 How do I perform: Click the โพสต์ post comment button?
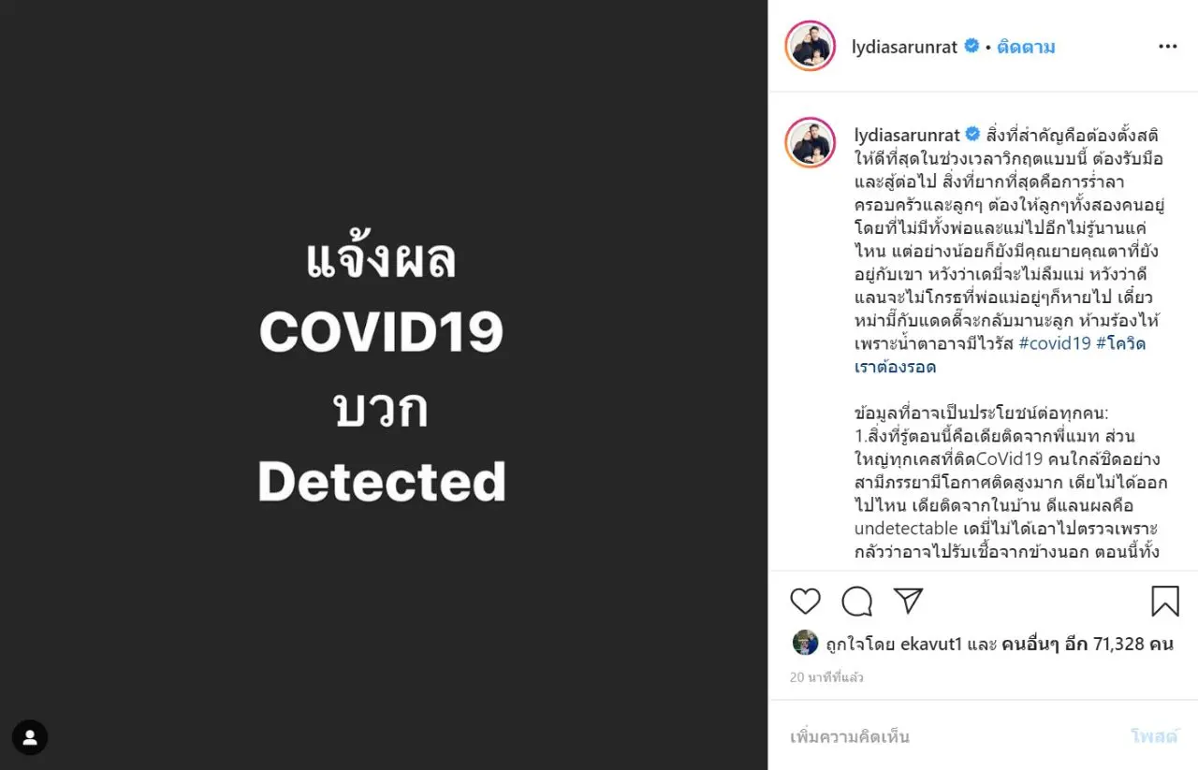[1153, 736]
